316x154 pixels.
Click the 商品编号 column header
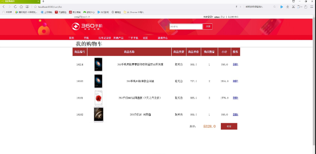pyautogui.click(x=80, y=52)
